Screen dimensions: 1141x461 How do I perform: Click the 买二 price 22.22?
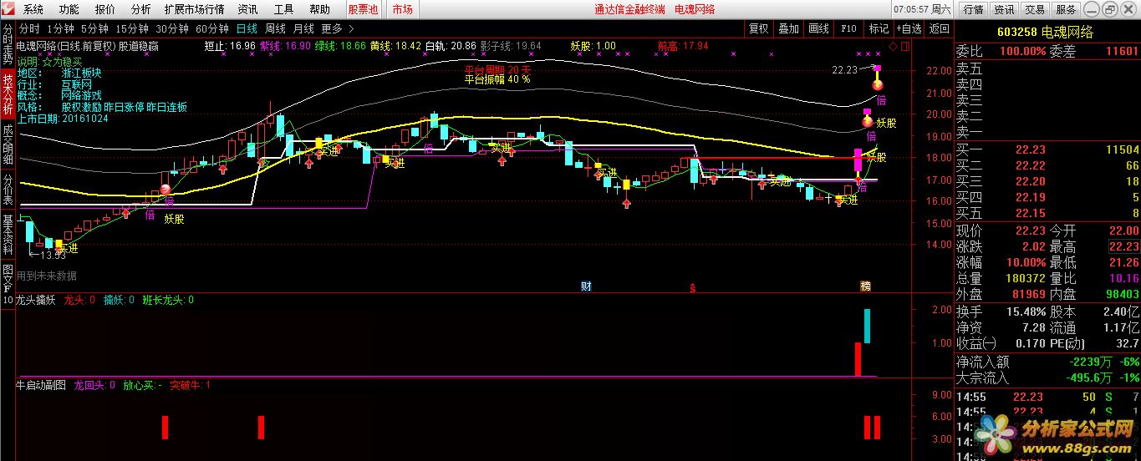click(1030, 165)
